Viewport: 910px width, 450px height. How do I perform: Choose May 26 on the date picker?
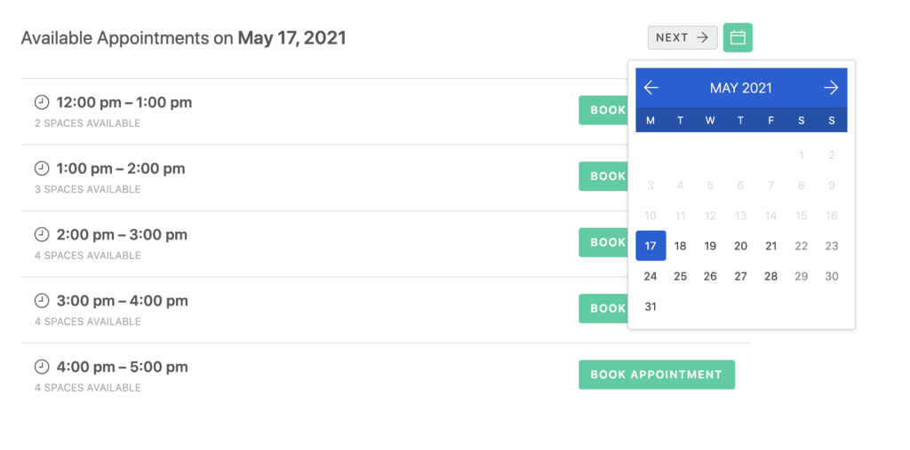710,277
